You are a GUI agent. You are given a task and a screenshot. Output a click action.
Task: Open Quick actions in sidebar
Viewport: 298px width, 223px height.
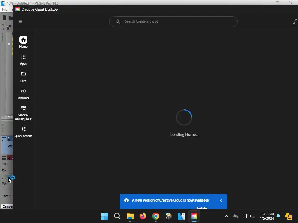tap(23, 132)
